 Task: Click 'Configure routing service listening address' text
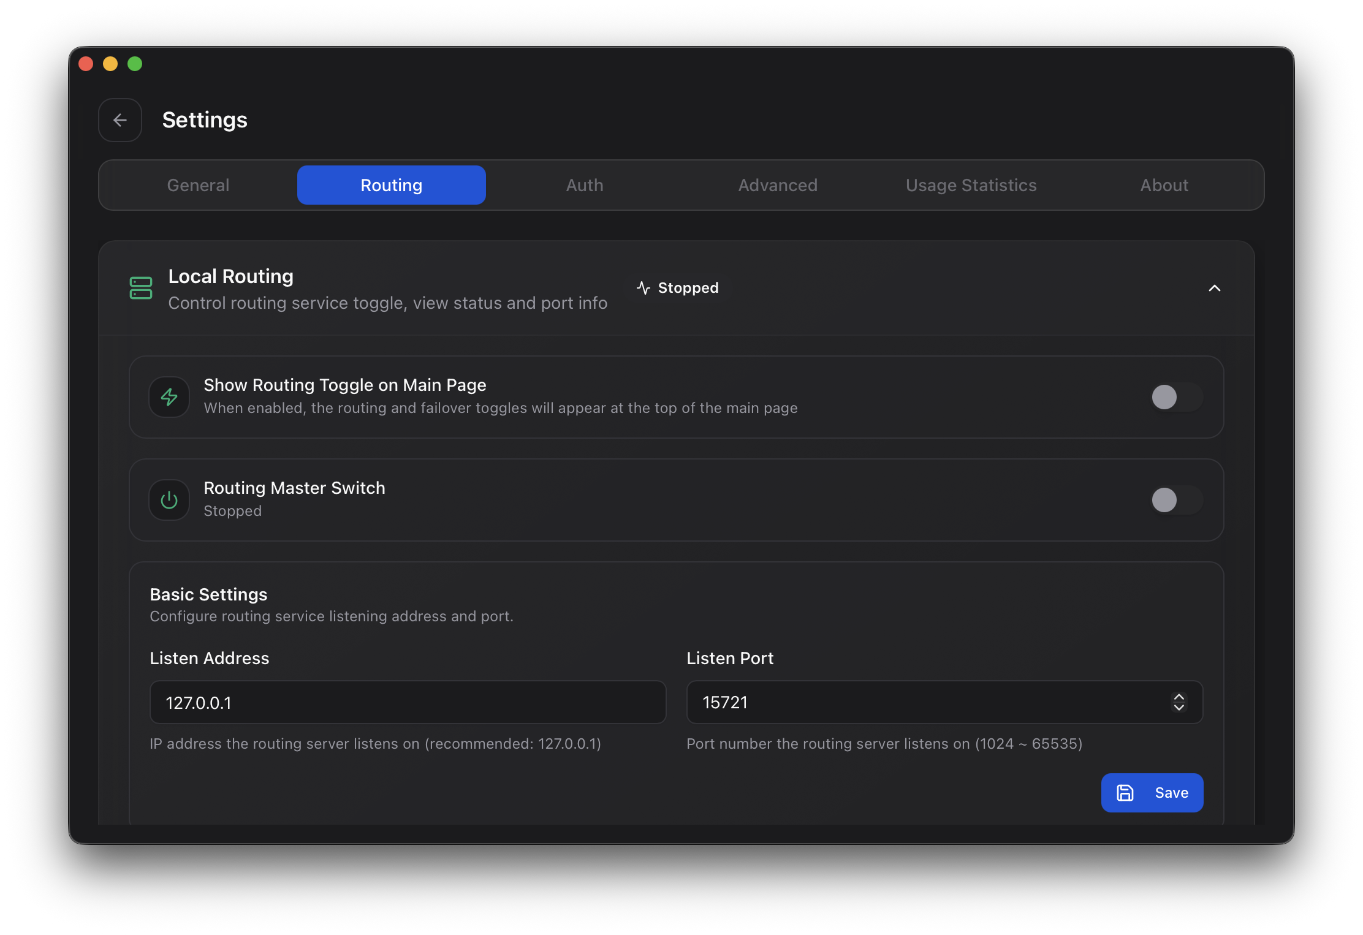click(332, 616)
